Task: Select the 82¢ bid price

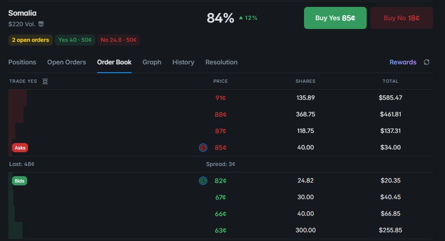Action: click(x=221, y=181)
